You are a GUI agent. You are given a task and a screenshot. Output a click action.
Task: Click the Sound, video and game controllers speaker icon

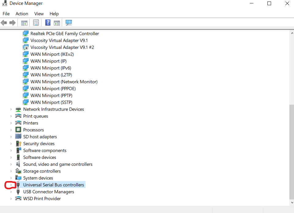coord(18,164)
